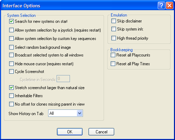The image size is (175, 140).
Task: Click the help question mark icon
Action: 161,5
